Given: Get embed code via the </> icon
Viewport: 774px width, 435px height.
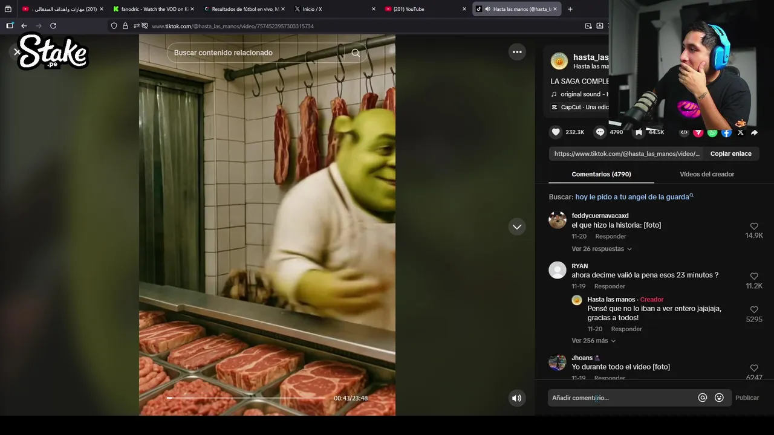Looking at the screenshot, I should point(684,132).
